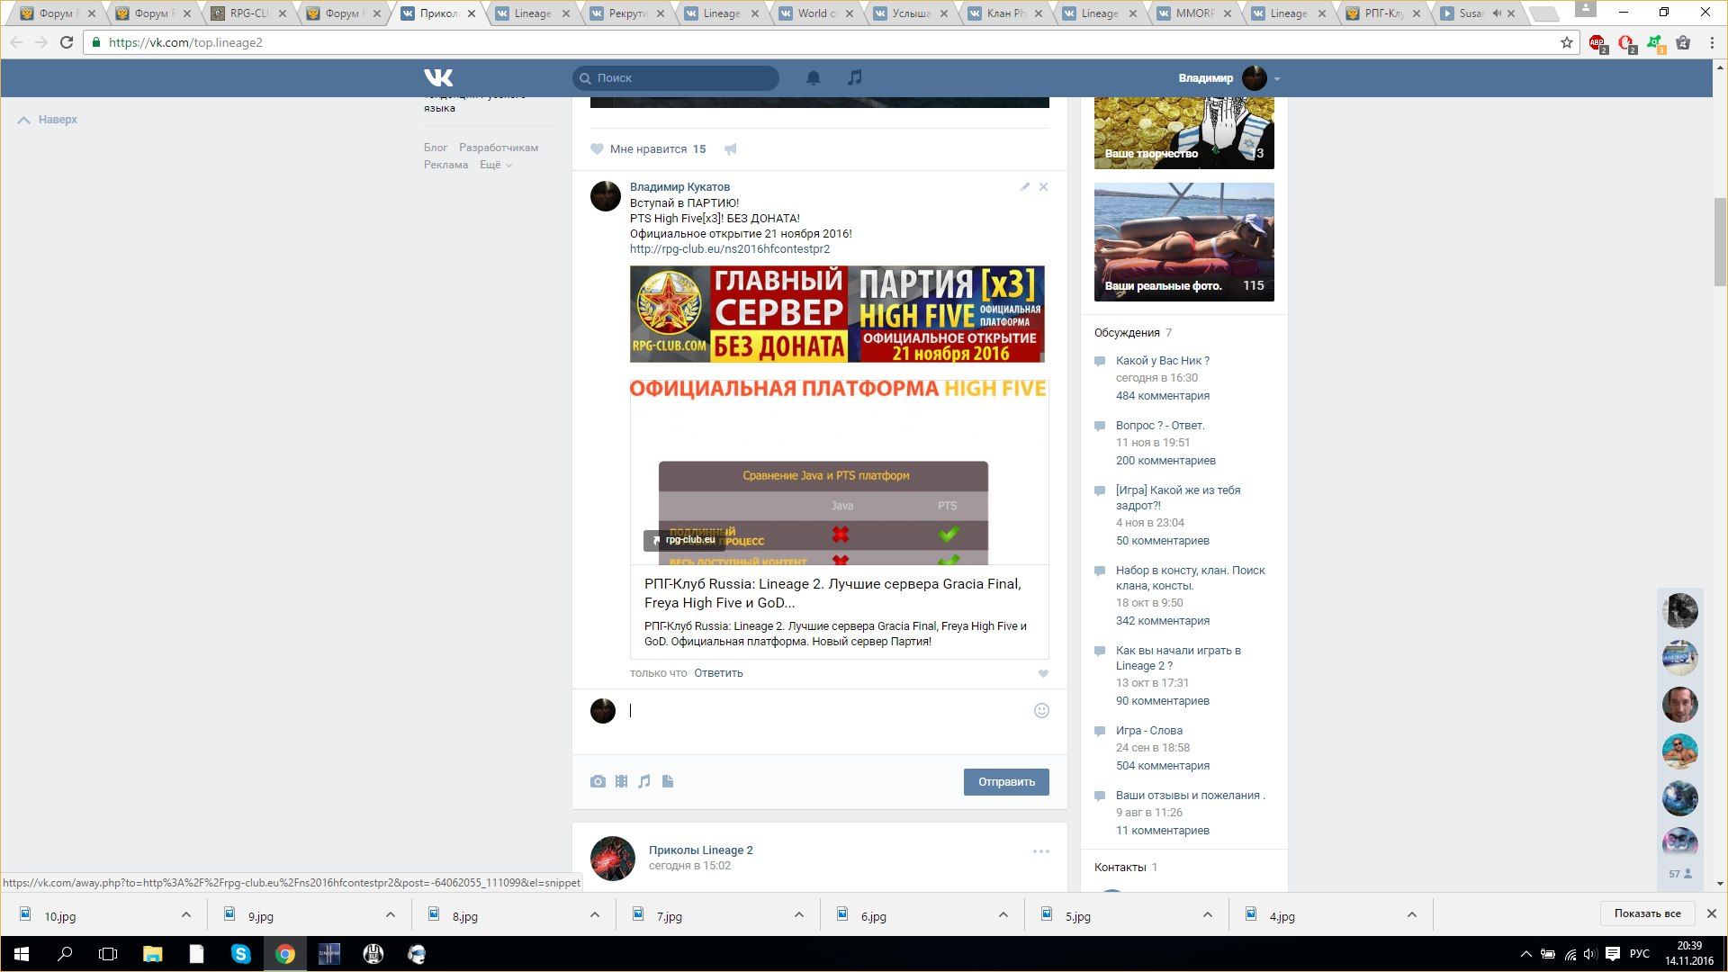This screenshot has width=1728, height=972.
Task: Close the downloads bar
Action: point(1711,913)
